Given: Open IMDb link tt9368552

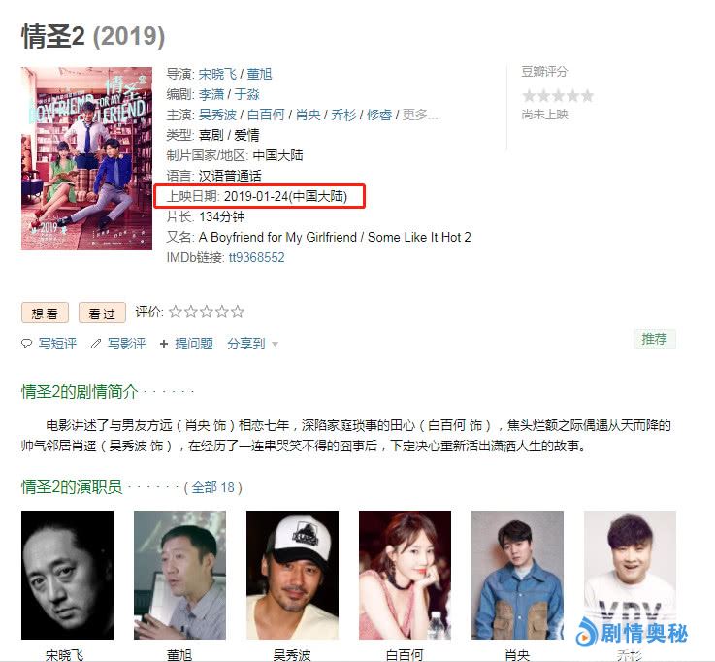Looking at the screenshot, I should point(256,258).
